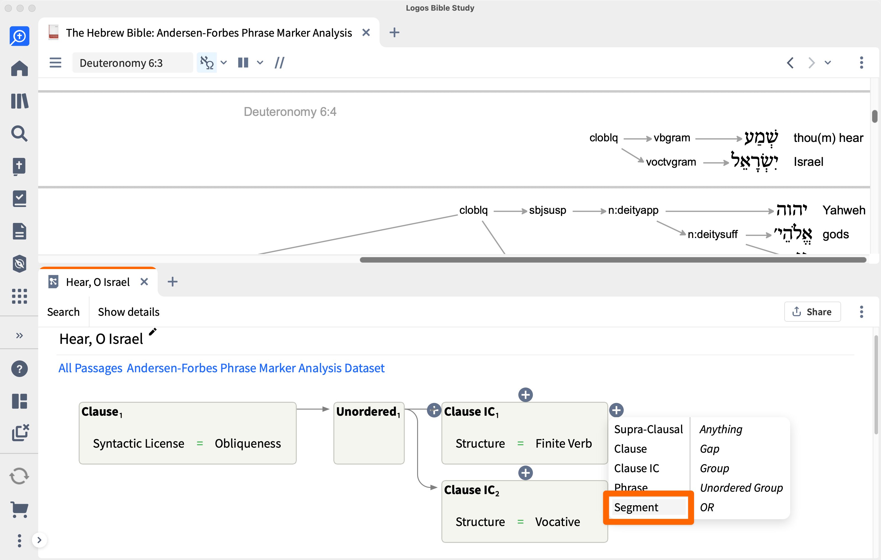Open the shield-shaped icon in the sidebar
881x560 pixels.
click(x=20, y=264)
